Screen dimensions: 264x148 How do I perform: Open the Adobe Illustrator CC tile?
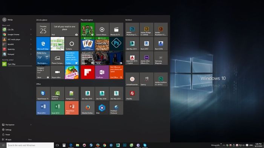pyautogui.click(x=161, y=30)
